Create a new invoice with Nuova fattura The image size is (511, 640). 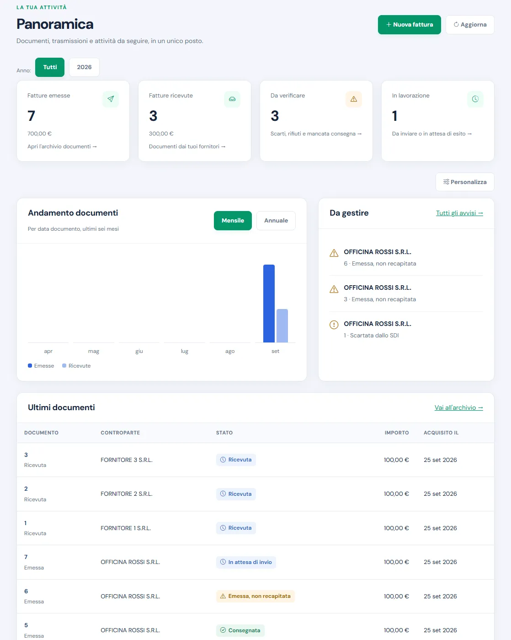(x=410, y=25)
